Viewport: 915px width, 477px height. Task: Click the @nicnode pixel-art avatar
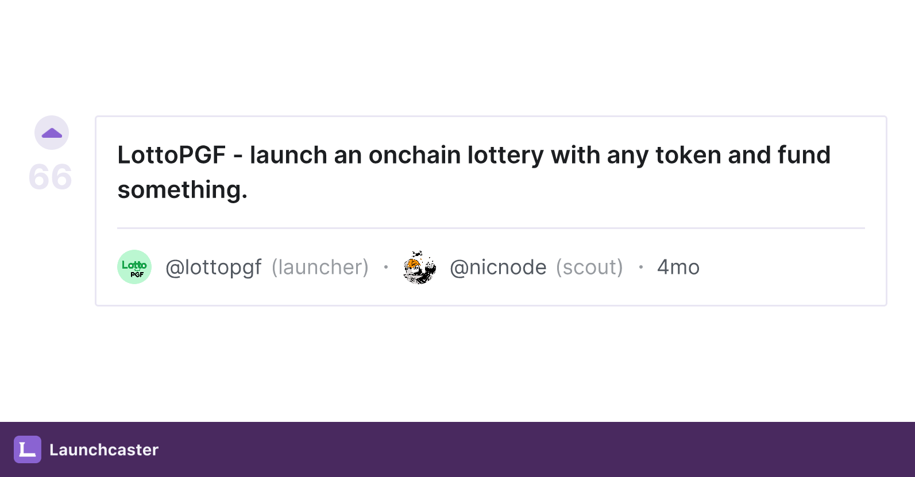pos(419,267)
